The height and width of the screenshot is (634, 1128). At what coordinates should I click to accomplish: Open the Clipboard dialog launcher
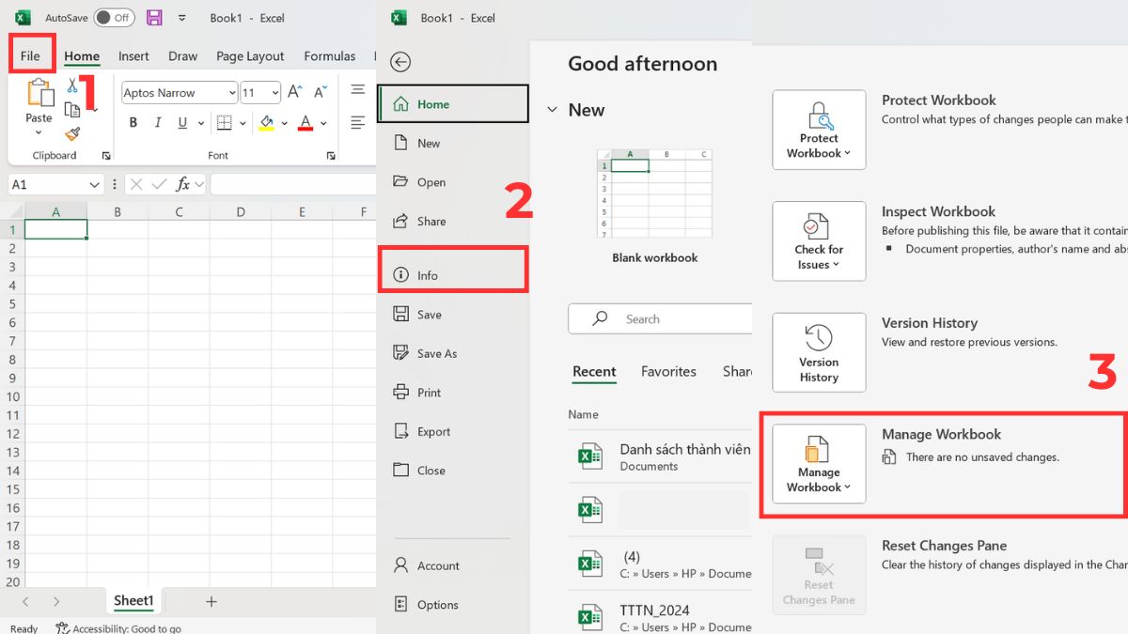106,156
